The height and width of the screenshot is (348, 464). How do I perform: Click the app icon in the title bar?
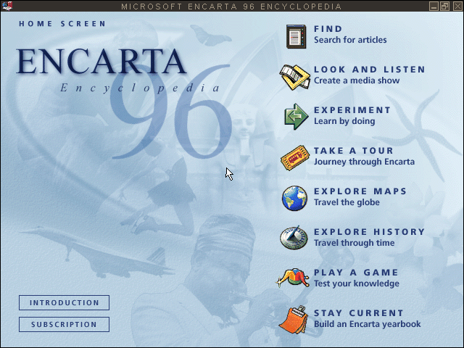click(x=7, y=6)
